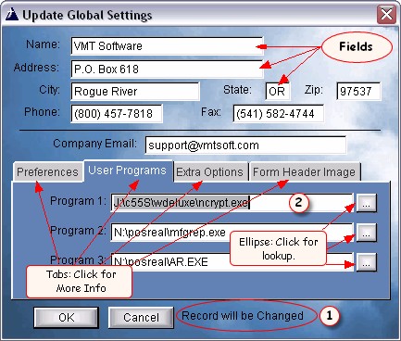The image size is (401, 341).
Task: Click the Program 2 field with mfgrep.exe
Action: tap(232, 233)
